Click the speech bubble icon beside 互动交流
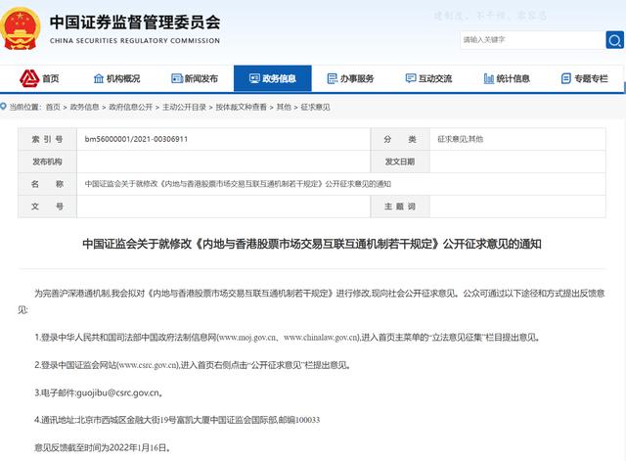 (411, 78)
